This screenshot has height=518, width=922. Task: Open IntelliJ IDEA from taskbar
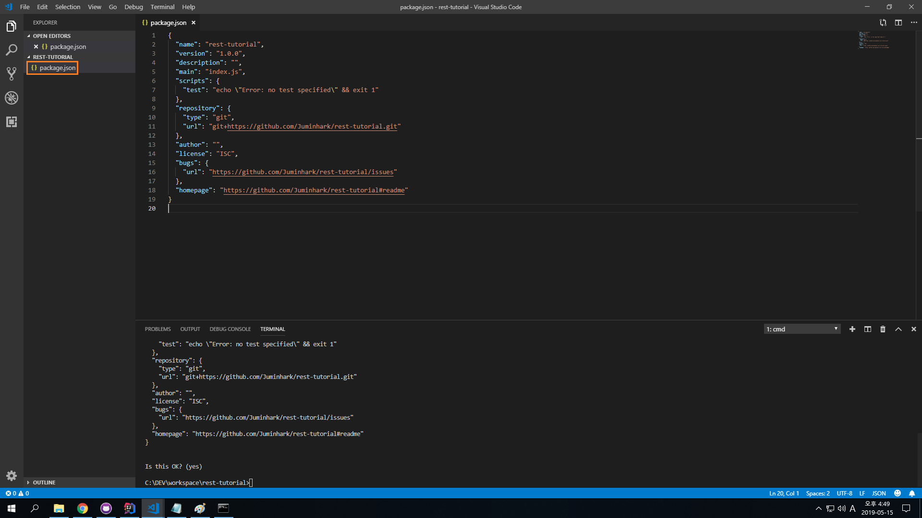click(130, 508)
